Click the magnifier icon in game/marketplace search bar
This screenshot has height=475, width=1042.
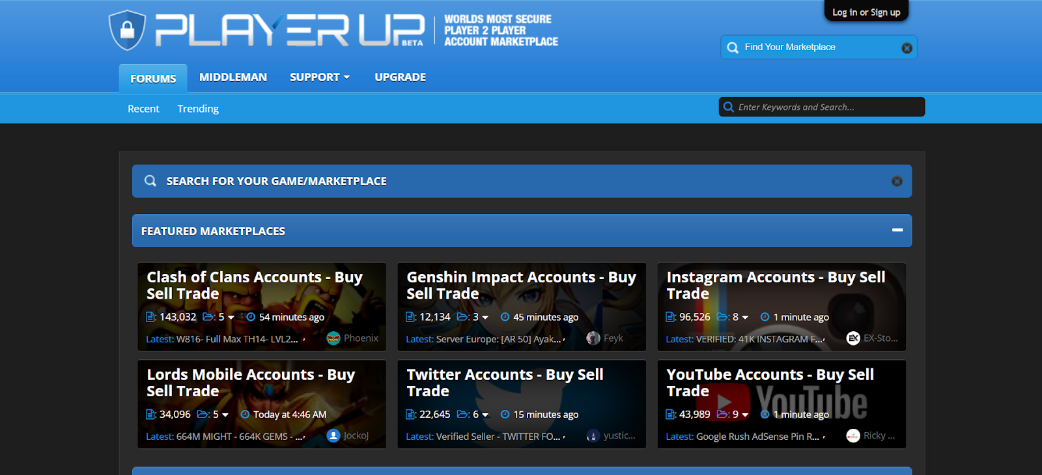(150, 181)
